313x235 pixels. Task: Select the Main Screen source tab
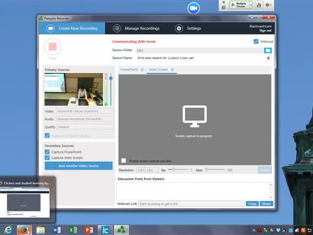tap(162, 70)
